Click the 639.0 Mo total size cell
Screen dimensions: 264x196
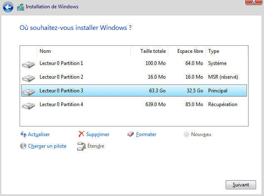pos(156,104)
